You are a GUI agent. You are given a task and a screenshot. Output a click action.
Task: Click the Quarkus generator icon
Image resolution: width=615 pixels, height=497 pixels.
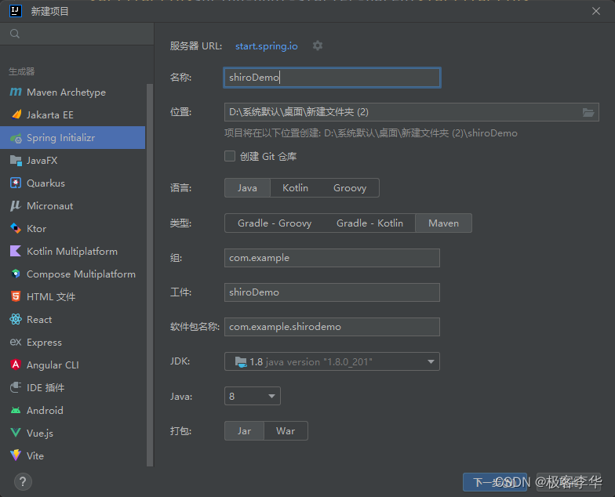16,183
